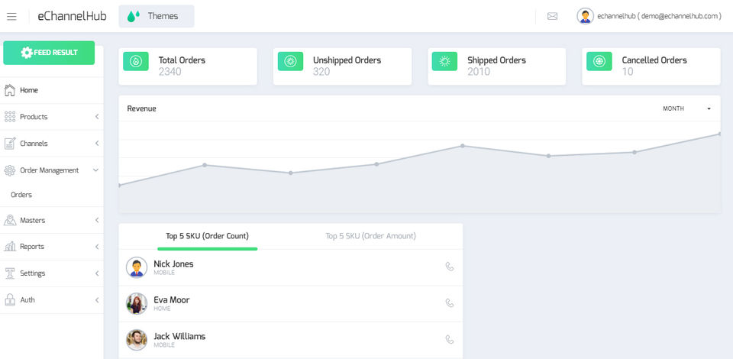Open the MONTH revenue period dropdown

(x=687, y=108)
